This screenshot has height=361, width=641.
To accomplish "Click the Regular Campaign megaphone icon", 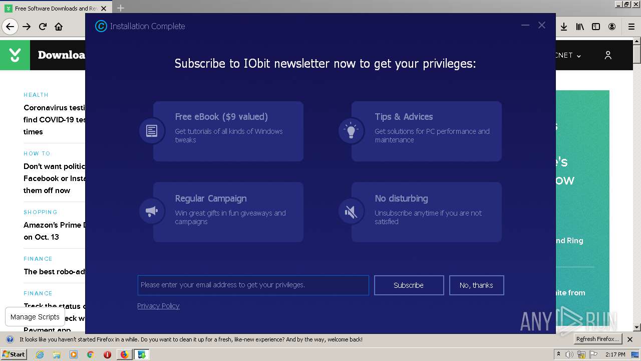I will [x=152, y=212].
